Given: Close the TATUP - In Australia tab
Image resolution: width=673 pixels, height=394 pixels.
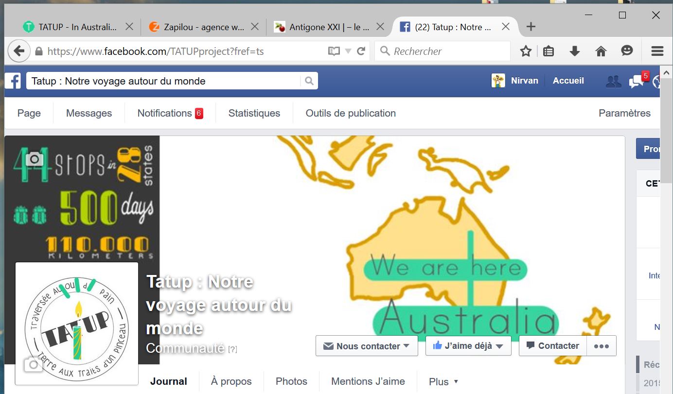Looking at the screenshot, I should [x=129, y=27].
